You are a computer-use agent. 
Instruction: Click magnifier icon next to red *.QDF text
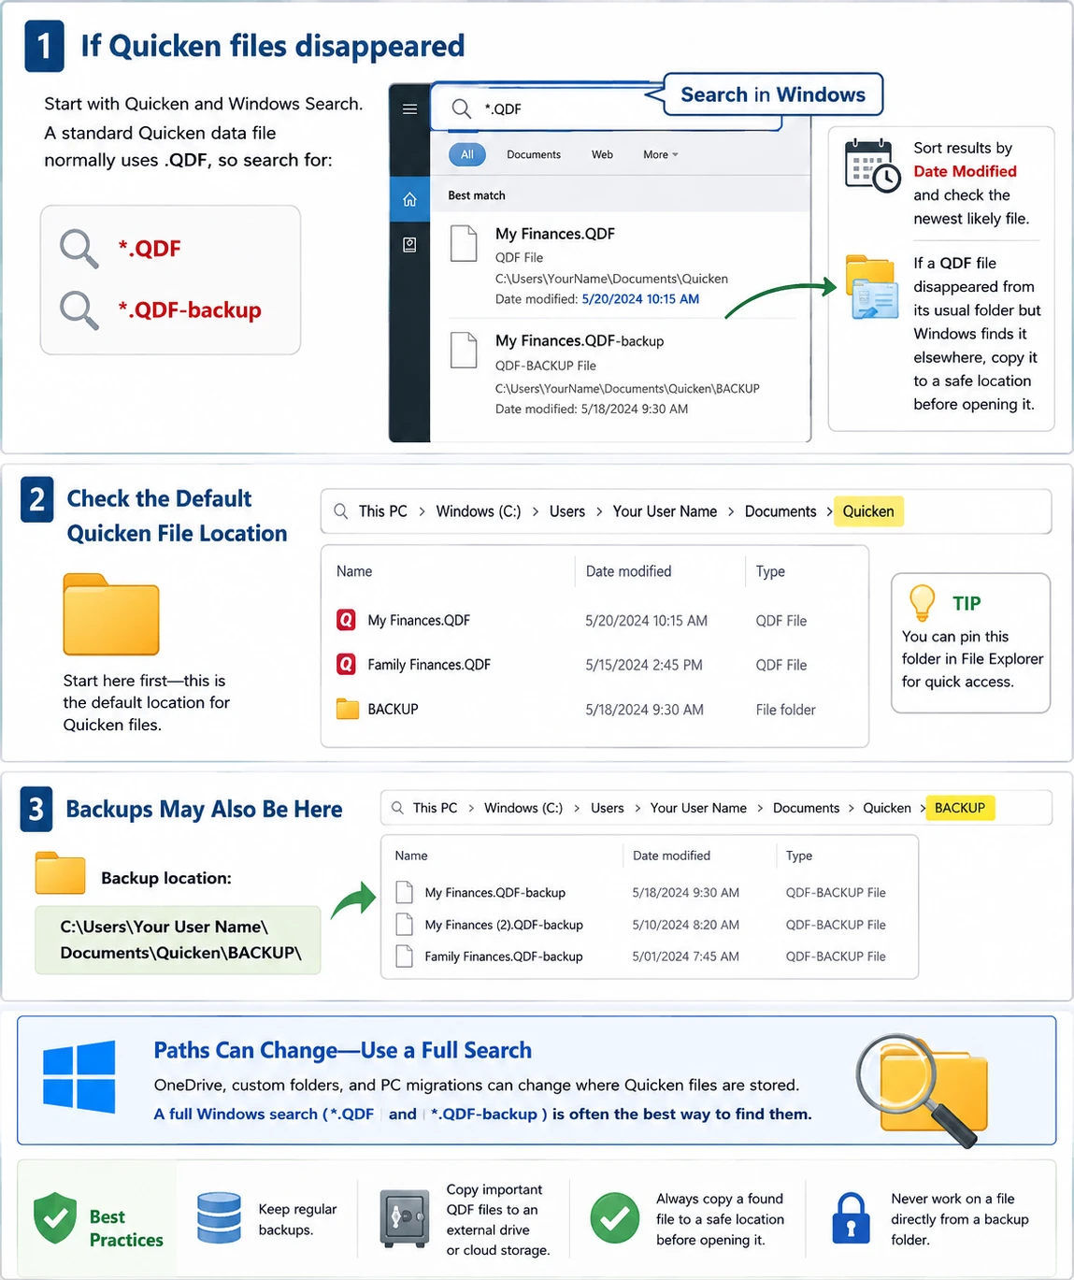tap(79, 249)
